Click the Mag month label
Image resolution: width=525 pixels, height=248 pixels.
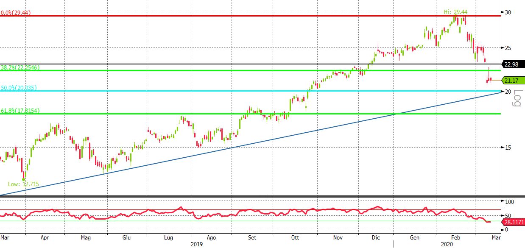click(86, 238)
